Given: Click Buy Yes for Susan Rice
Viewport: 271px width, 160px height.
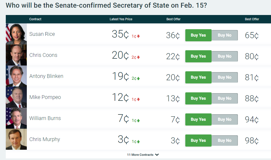Looking at the screenshot, I should (x=198, y=35).
